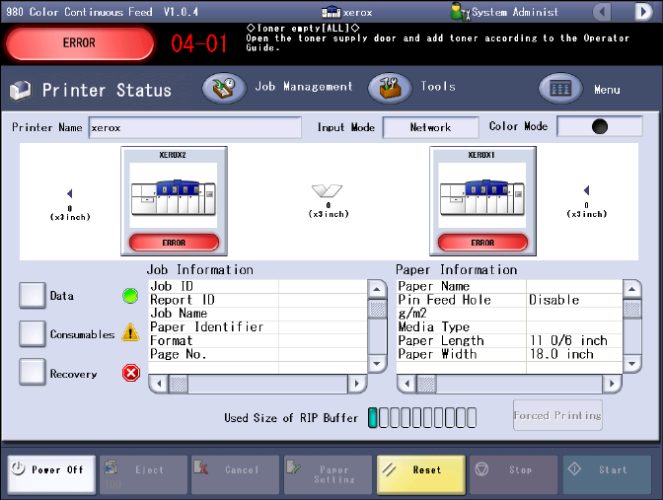Image resolution: width=663 pixels, height=500 pixels.
Task: Click the paper feed arrow right of XEROX1
Action: point(586,190)
